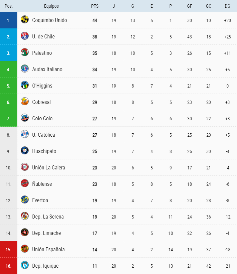Click the Everton club badge
The image size is (237, 274).
pos(24,200)
